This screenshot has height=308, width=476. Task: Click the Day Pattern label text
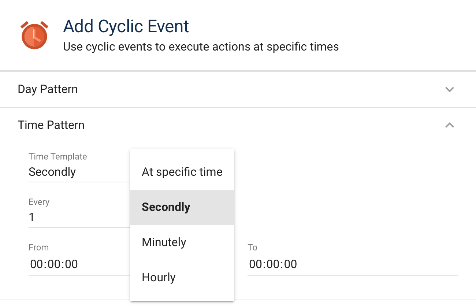48,89
